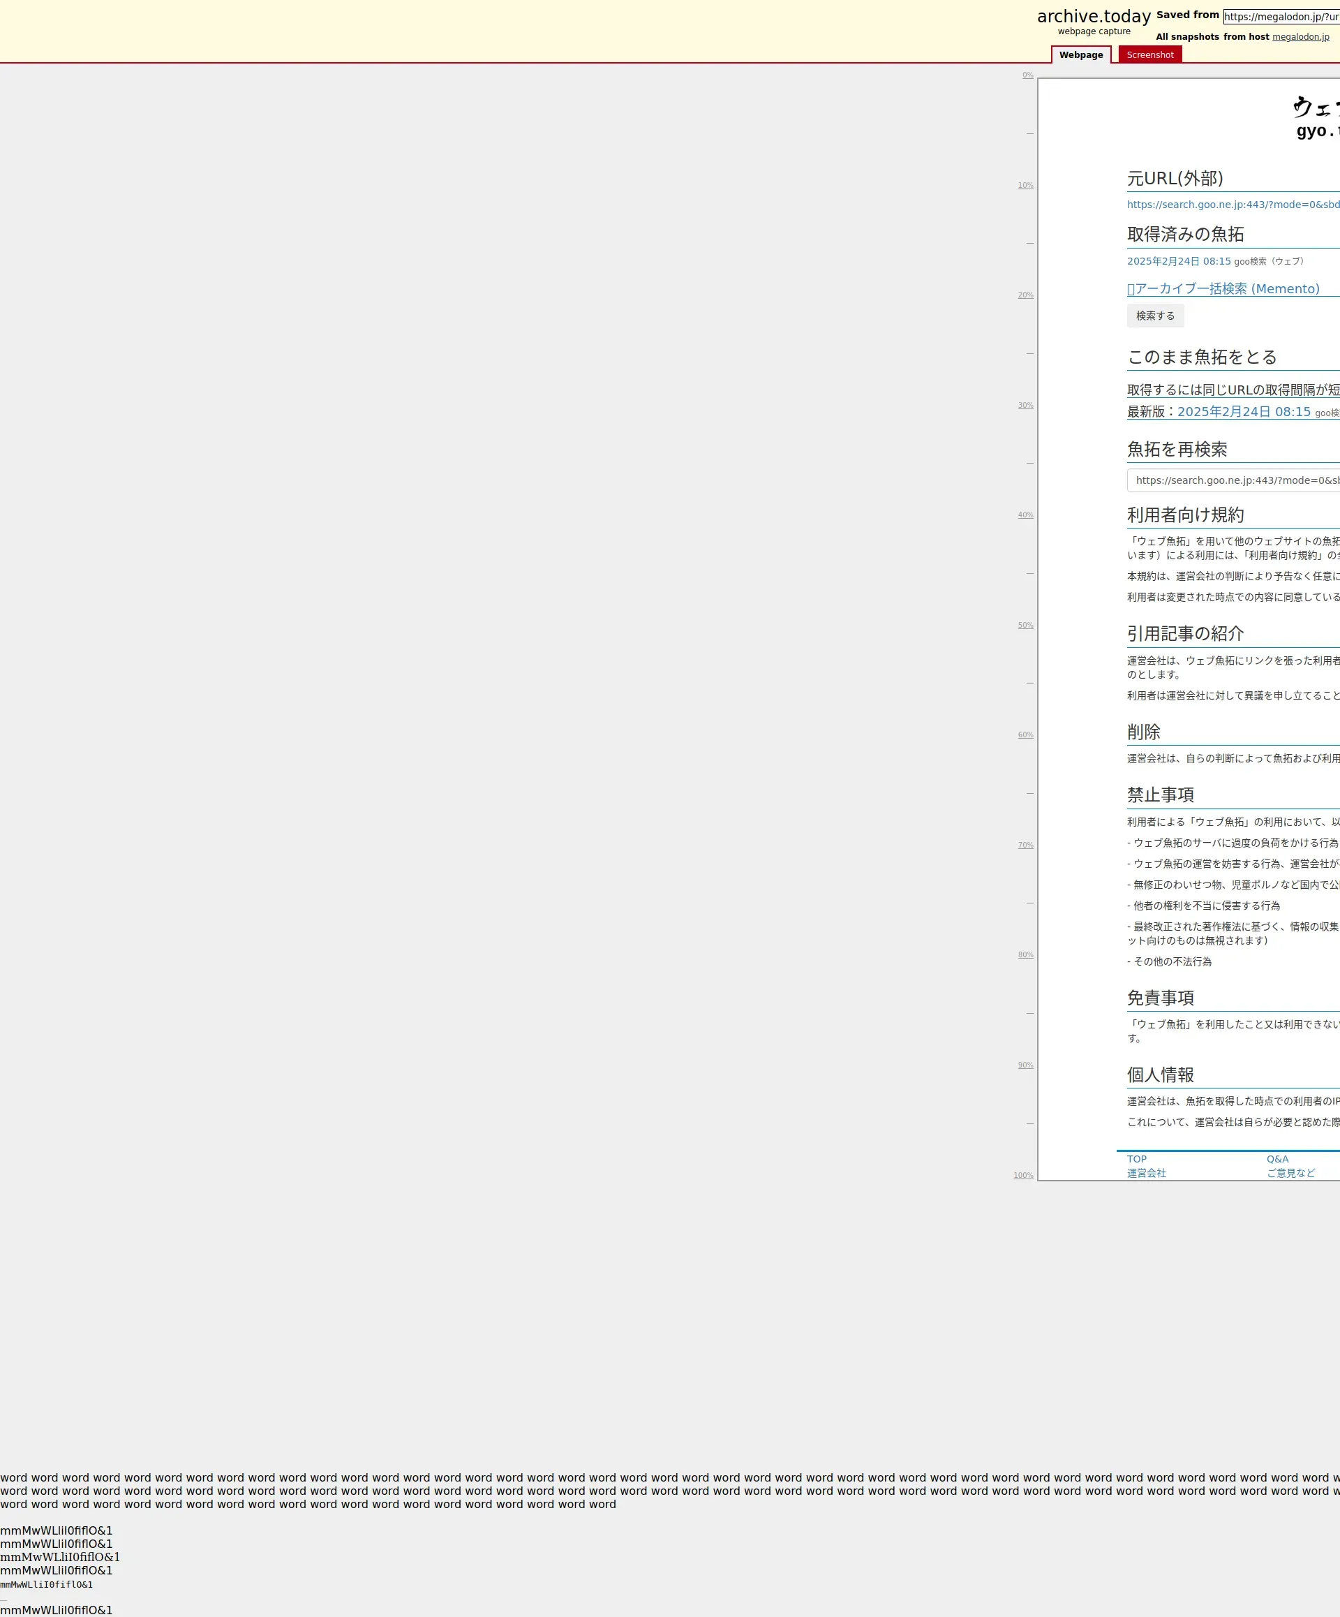Click the 0% marker at top

pyautogui.click(x=1027, y=75)
